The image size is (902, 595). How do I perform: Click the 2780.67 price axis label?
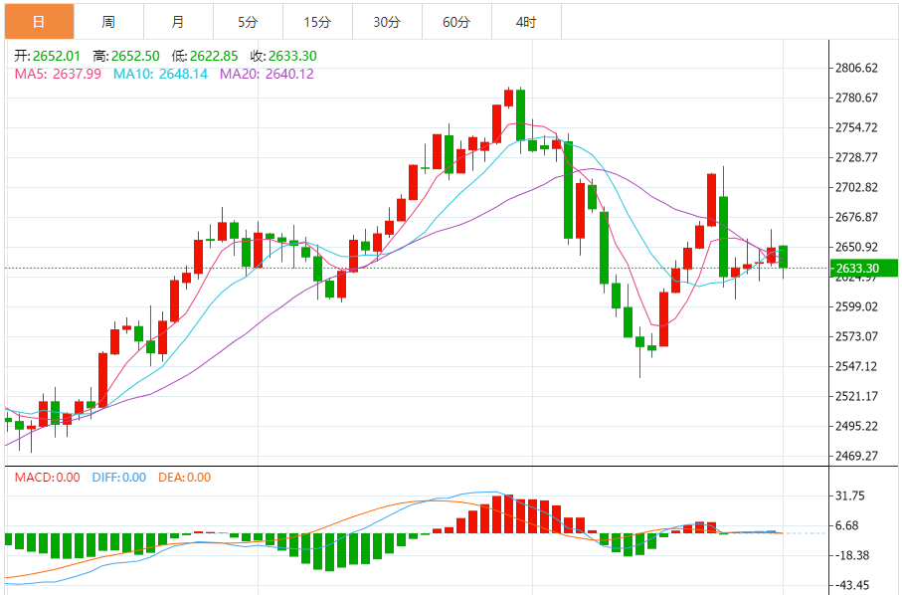tap(856, 98)
